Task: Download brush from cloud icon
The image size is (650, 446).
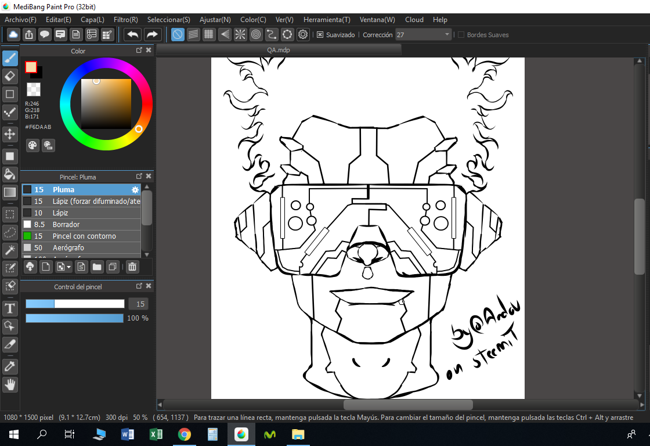Action: pyautogui.click(x=30, y=267)
